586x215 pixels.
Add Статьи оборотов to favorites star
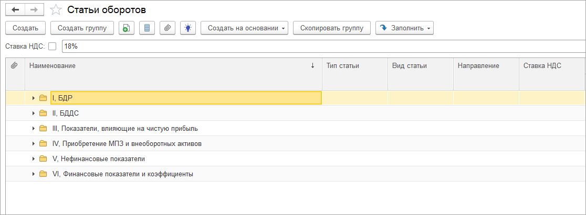point(56,10)
